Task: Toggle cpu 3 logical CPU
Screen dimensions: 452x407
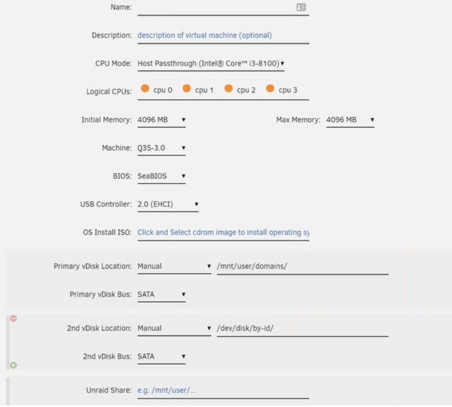Action: pyautogui.click(x=270, y=89)
